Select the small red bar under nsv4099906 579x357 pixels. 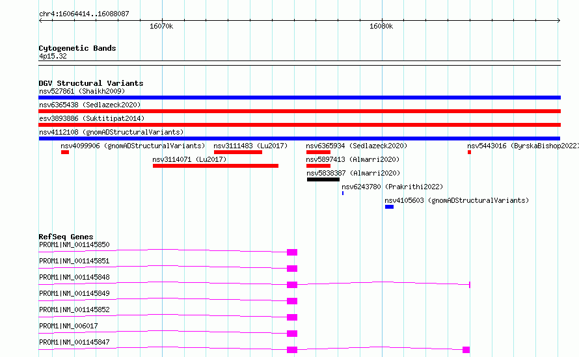tap(65, 152)
